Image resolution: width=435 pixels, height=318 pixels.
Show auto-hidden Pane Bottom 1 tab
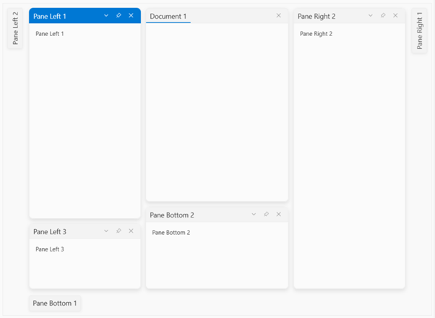55,303
